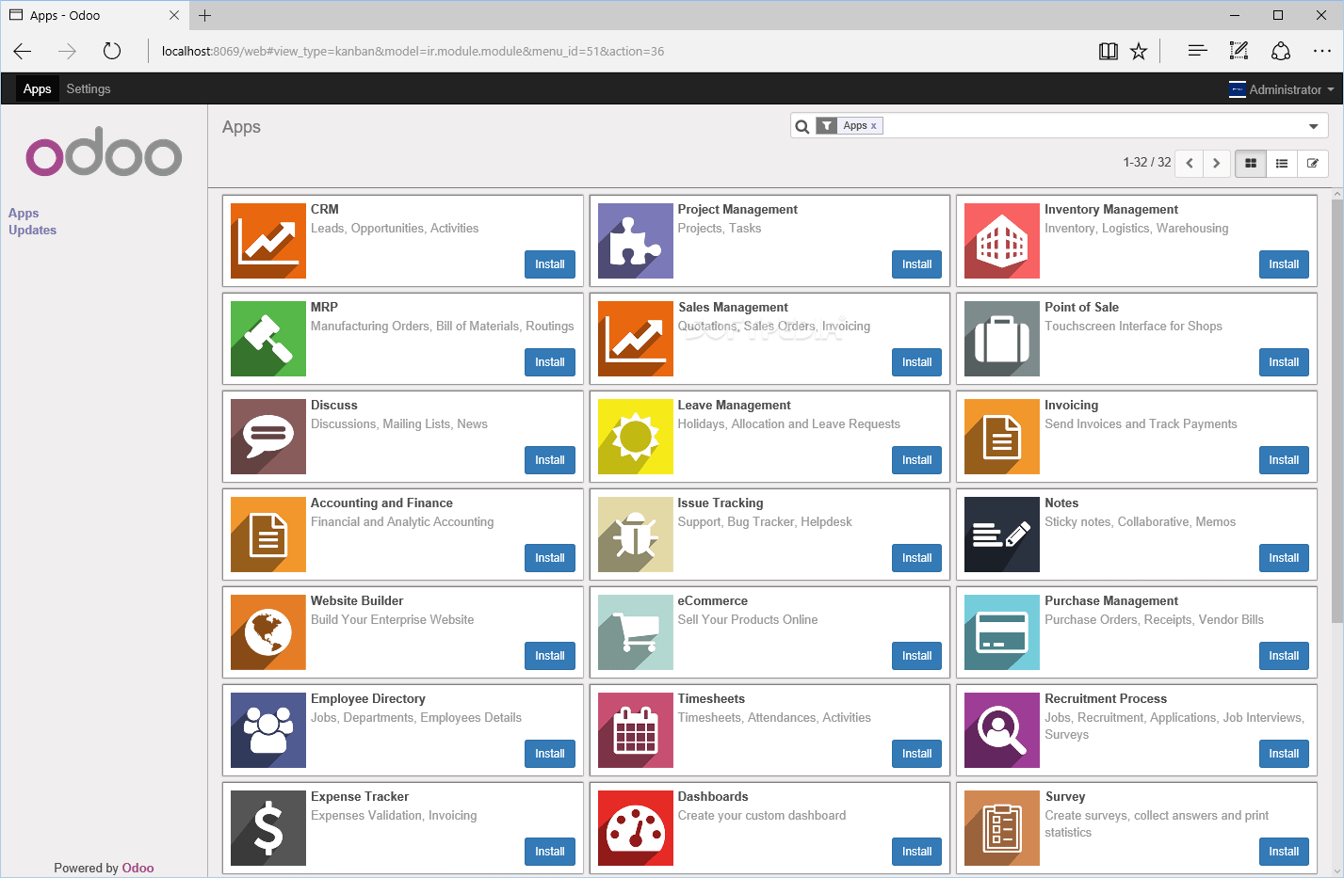Open the Settings menu item
Screen dimensions: 1344x878
pyautogui.click(x=88, y=88)
